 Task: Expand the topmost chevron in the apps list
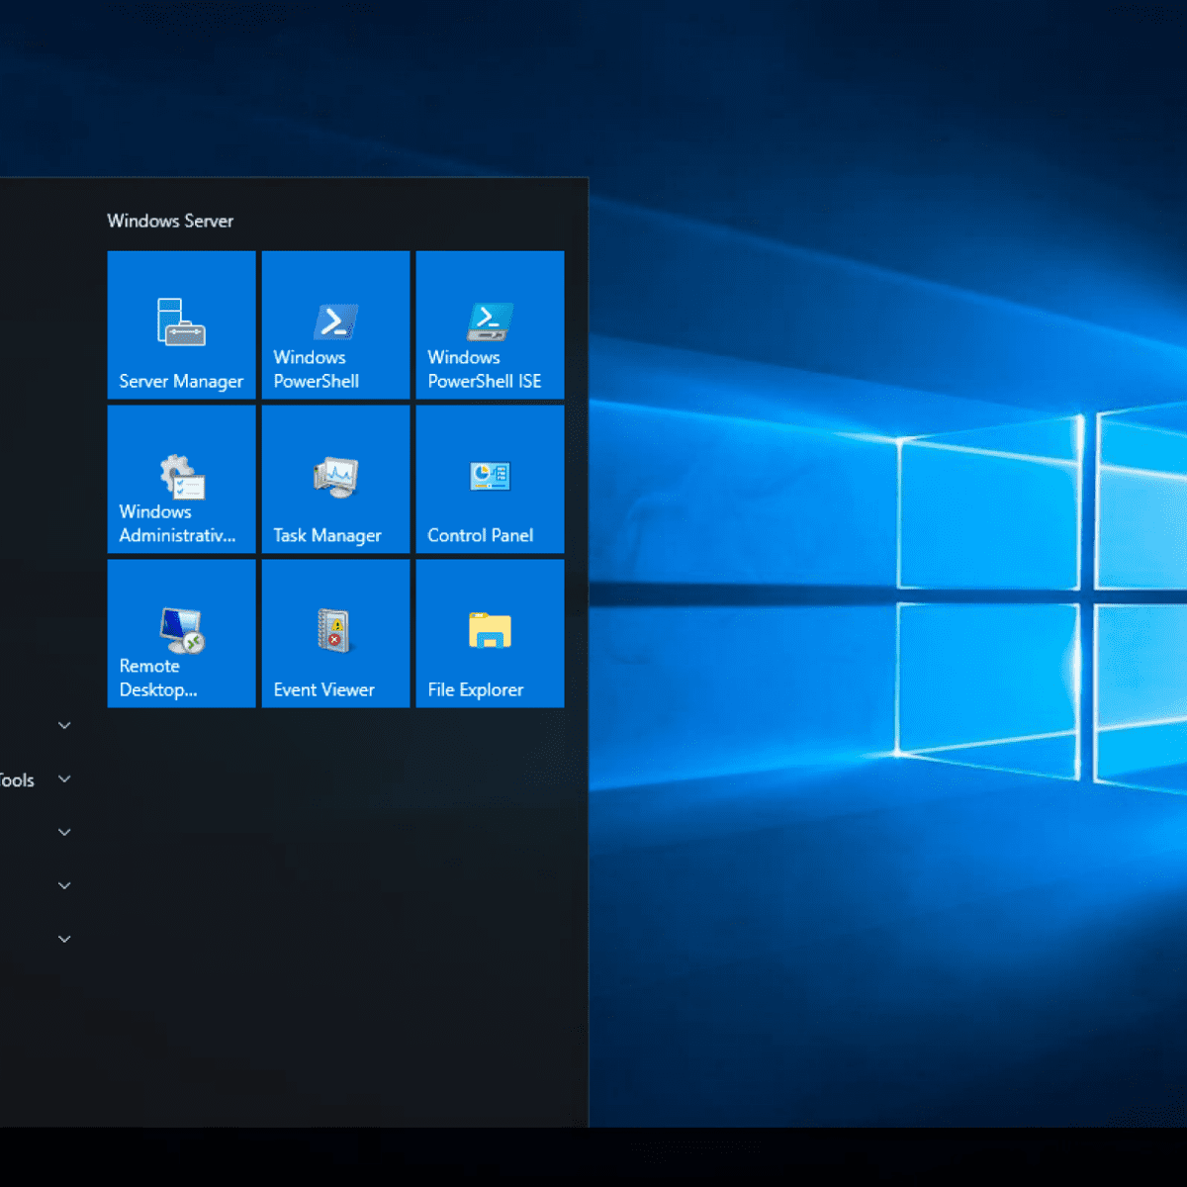63,725
